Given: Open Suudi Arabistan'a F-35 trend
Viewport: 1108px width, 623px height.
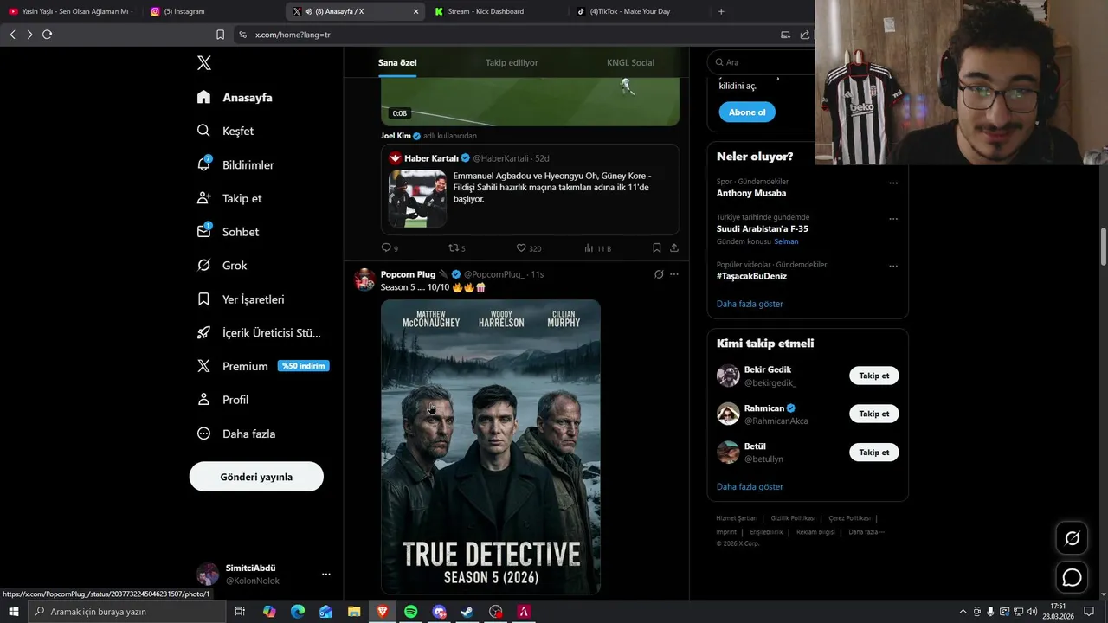Looking at the screenshot, I should (763, 228).
